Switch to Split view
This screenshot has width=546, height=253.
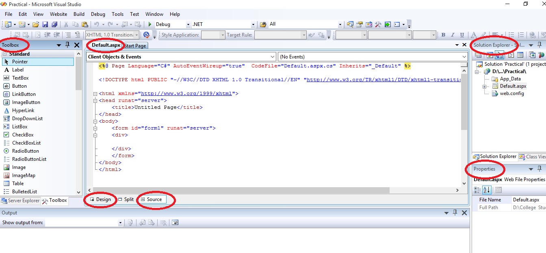[x=126, y=199]
